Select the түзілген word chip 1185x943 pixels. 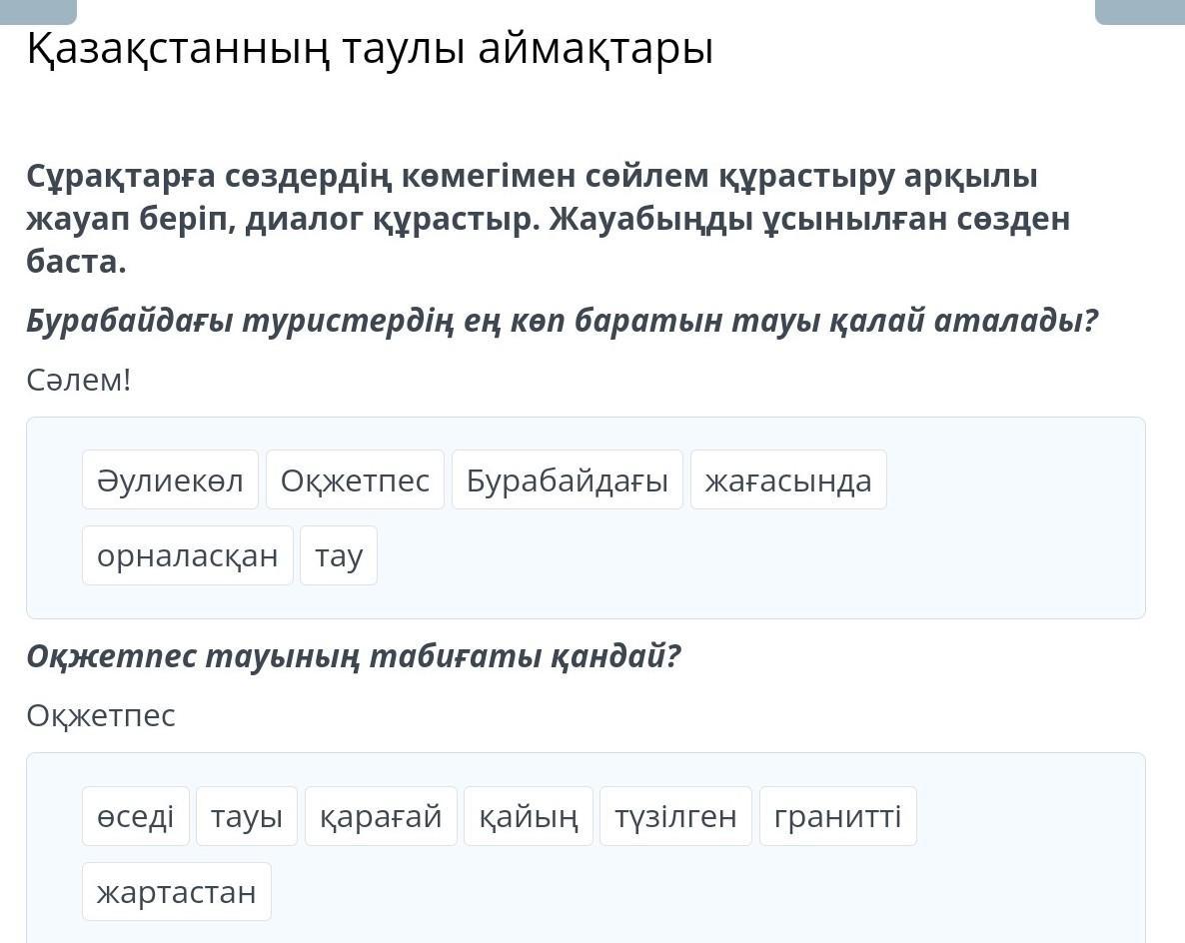[675, 816]
